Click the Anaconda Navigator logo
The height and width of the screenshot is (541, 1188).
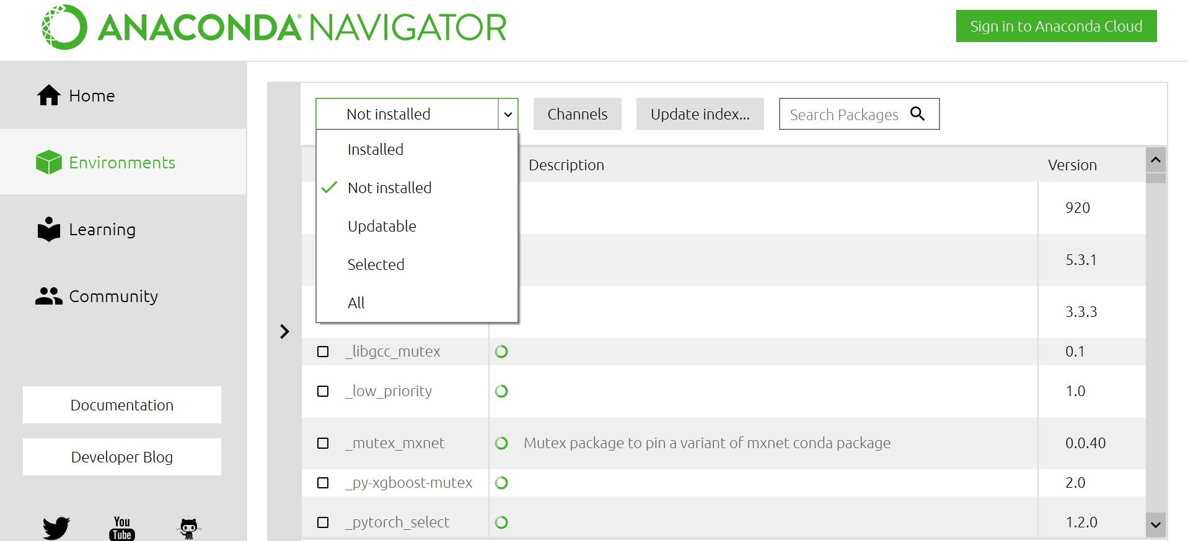point(274,27)
